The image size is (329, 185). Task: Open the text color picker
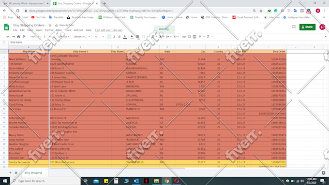(125, 37)
